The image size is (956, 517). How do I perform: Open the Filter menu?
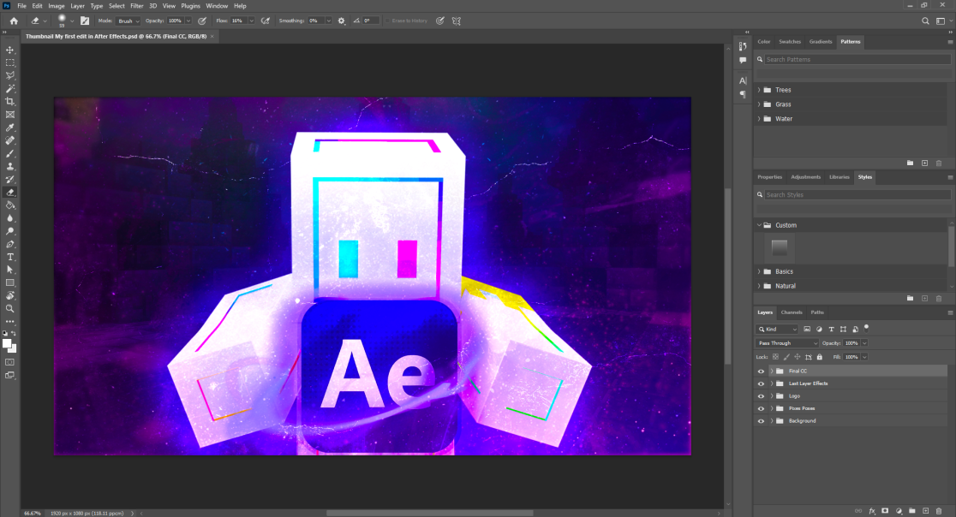point(137,6)
